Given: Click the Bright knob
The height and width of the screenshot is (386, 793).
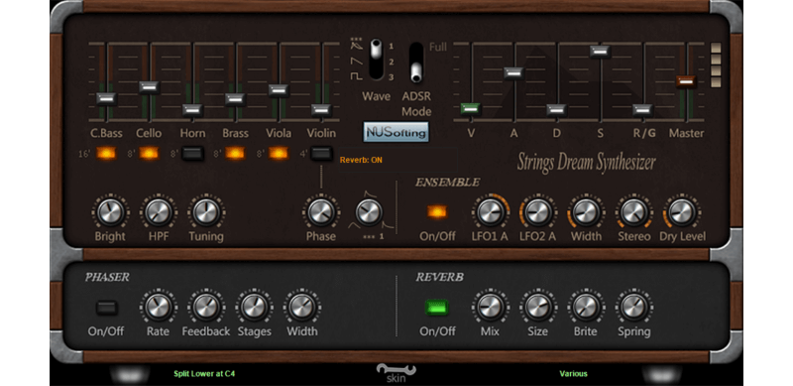Looking at the screenshot, I should click(110, 212).
